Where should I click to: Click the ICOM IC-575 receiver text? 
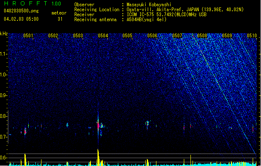point(167,15)
